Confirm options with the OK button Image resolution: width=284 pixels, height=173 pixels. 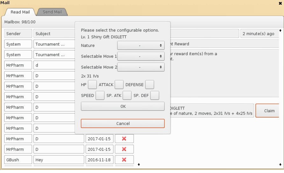coord(123,106)
